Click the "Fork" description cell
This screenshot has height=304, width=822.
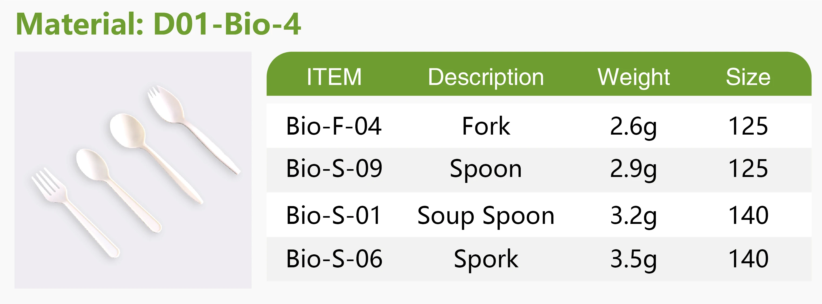click(486, 126)
